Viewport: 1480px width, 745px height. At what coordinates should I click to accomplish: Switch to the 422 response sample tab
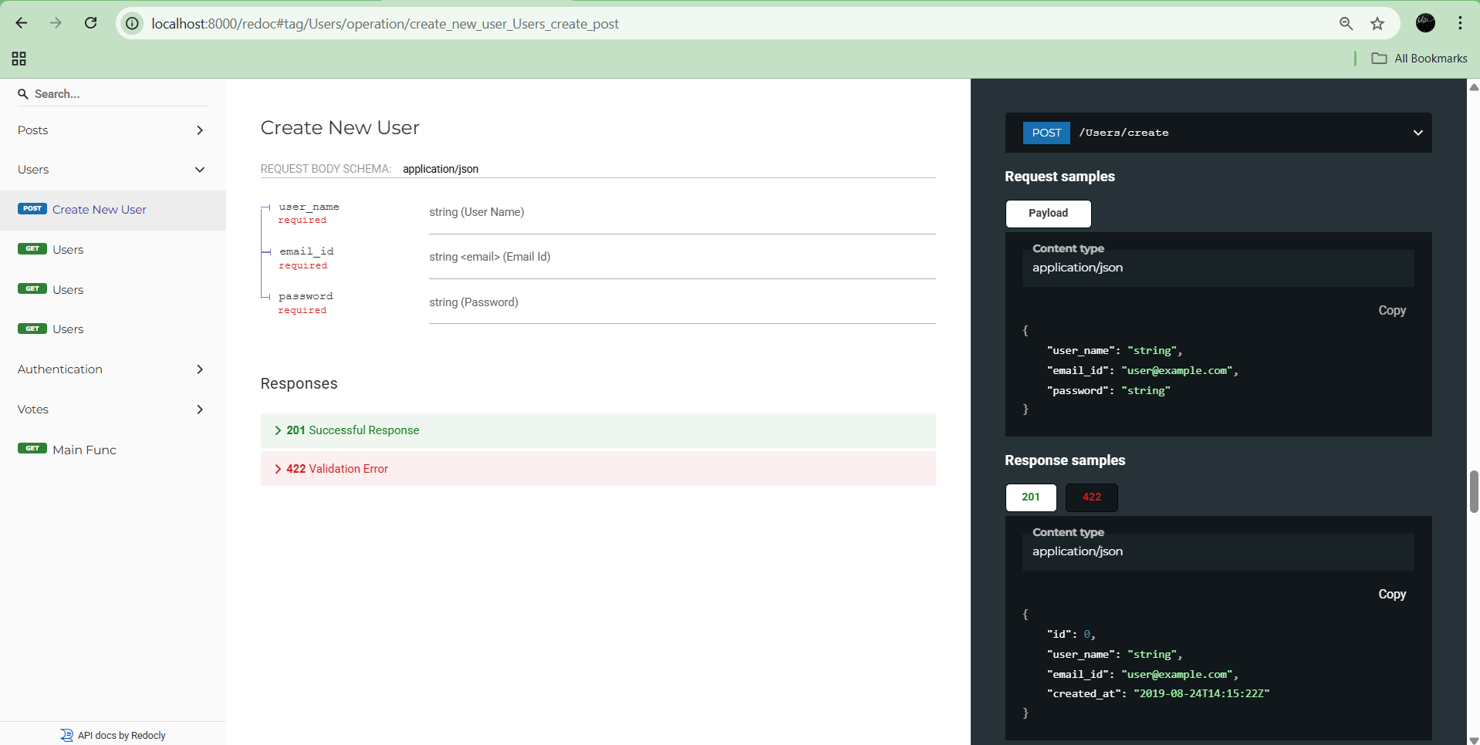tap(1091, 497)
